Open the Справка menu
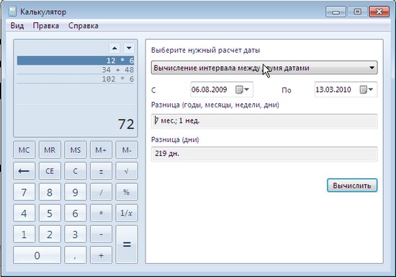 click(84, 26)
